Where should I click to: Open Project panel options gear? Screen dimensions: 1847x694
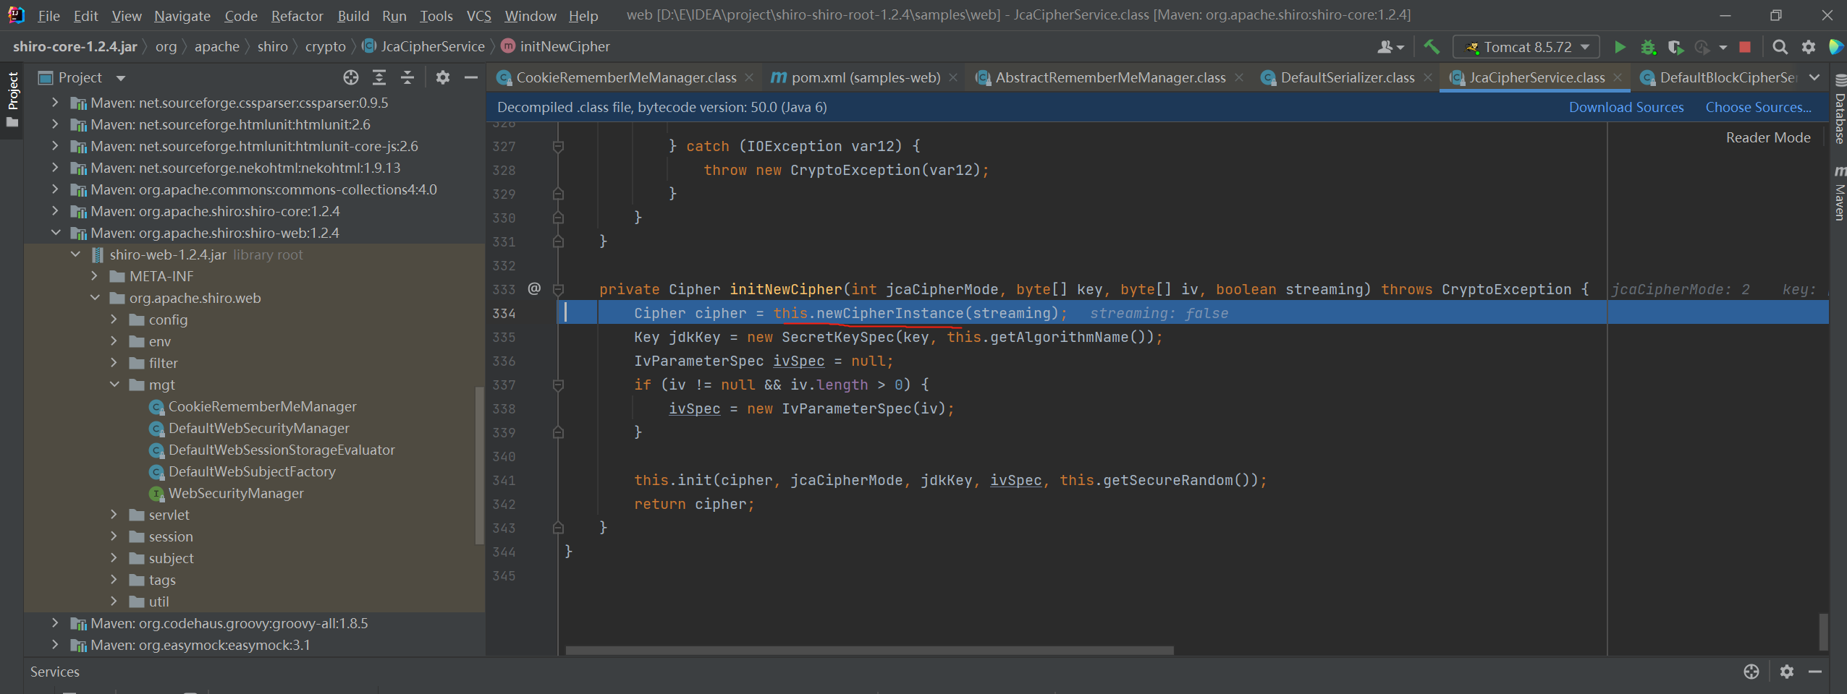(443, 77)
